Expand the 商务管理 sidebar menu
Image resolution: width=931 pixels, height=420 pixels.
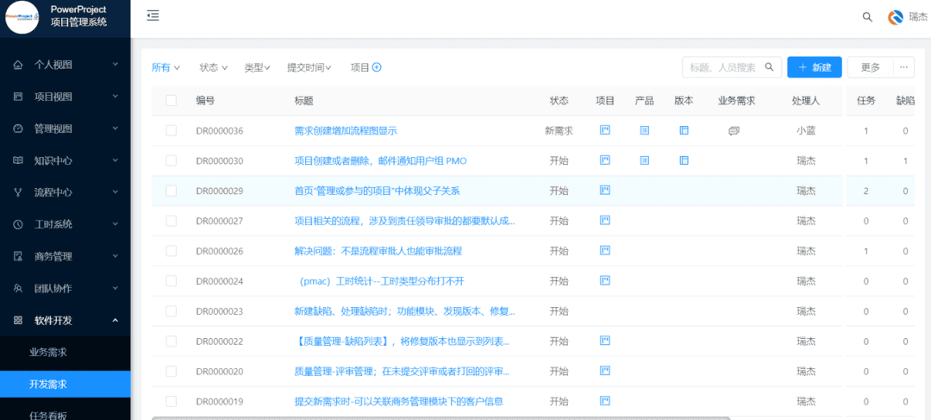66,257
